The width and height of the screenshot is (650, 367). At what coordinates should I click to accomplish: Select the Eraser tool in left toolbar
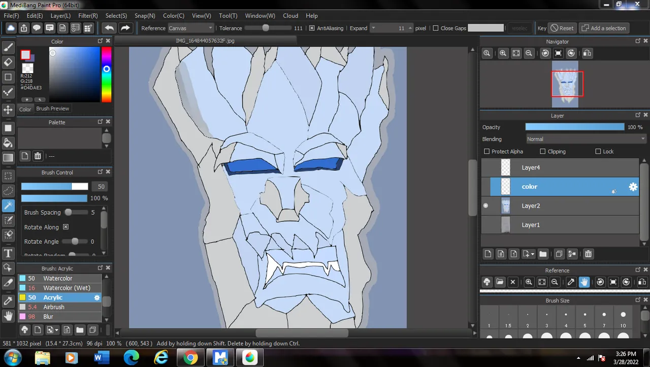8,62
